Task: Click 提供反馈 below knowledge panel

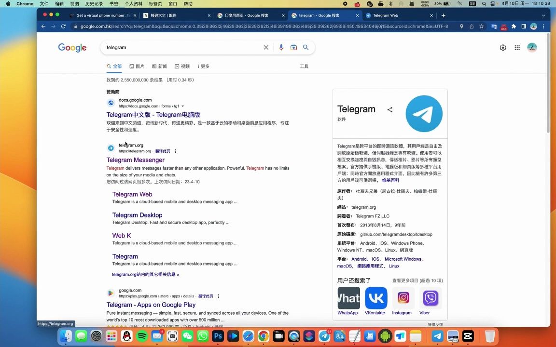Action: click(435, 324)
